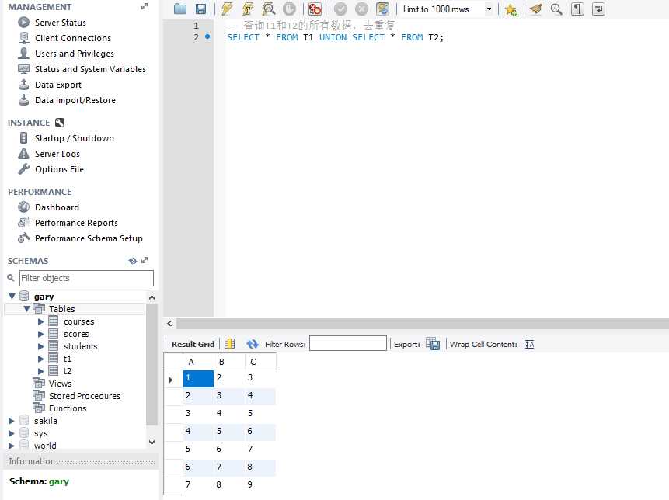The width and height of the screenshot is (669, 500).
Task: Open Startup / Shutdown
Action: pos(75,138)
